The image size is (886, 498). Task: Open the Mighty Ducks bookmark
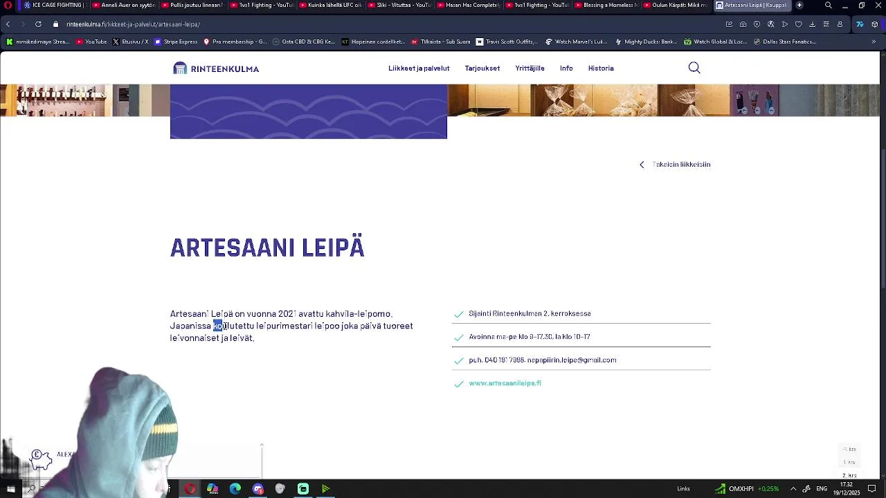coord(646,41)
